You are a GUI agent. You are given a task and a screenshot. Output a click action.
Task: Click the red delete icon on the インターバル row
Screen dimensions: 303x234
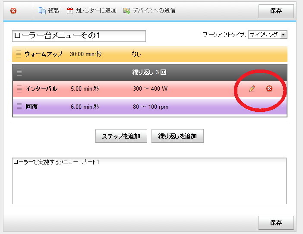[269, 89]
